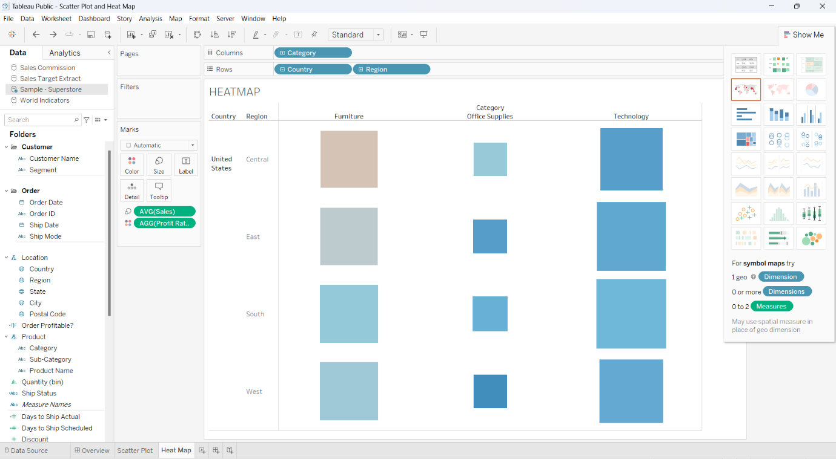Open the Color mark card
The height and width of the screenshot is (459, 836).
coord(132,164)
